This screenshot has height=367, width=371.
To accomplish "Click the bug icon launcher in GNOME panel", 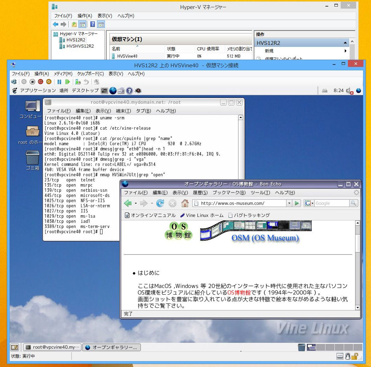I will (138, 91).
